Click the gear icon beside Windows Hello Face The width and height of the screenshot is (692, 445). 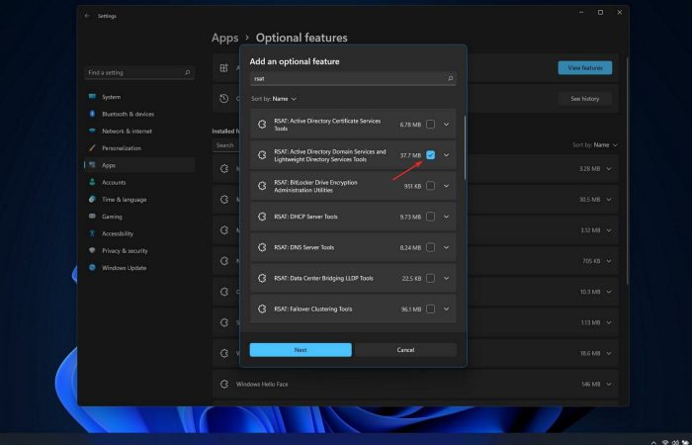click(x=224, y=384)
